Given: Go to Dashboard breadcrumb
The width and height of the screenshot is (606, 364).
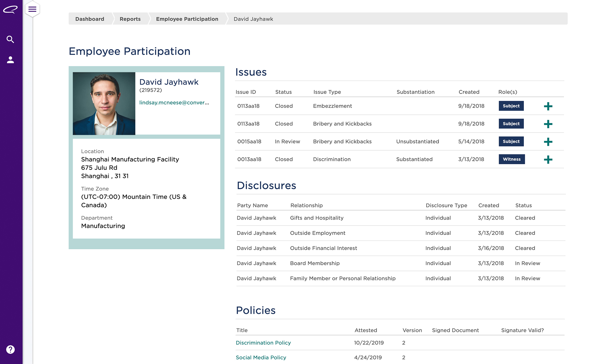Looking at the screenshot, I should tap(90, 19).
